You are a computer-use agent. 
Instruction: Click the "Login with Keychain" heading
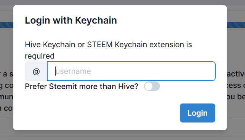[x=71, y=20]
